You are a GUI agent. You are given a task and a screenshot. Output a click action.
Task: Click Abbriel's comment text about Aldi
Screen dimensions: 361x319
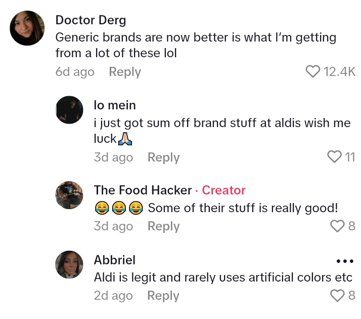click(x=222, y=277)
